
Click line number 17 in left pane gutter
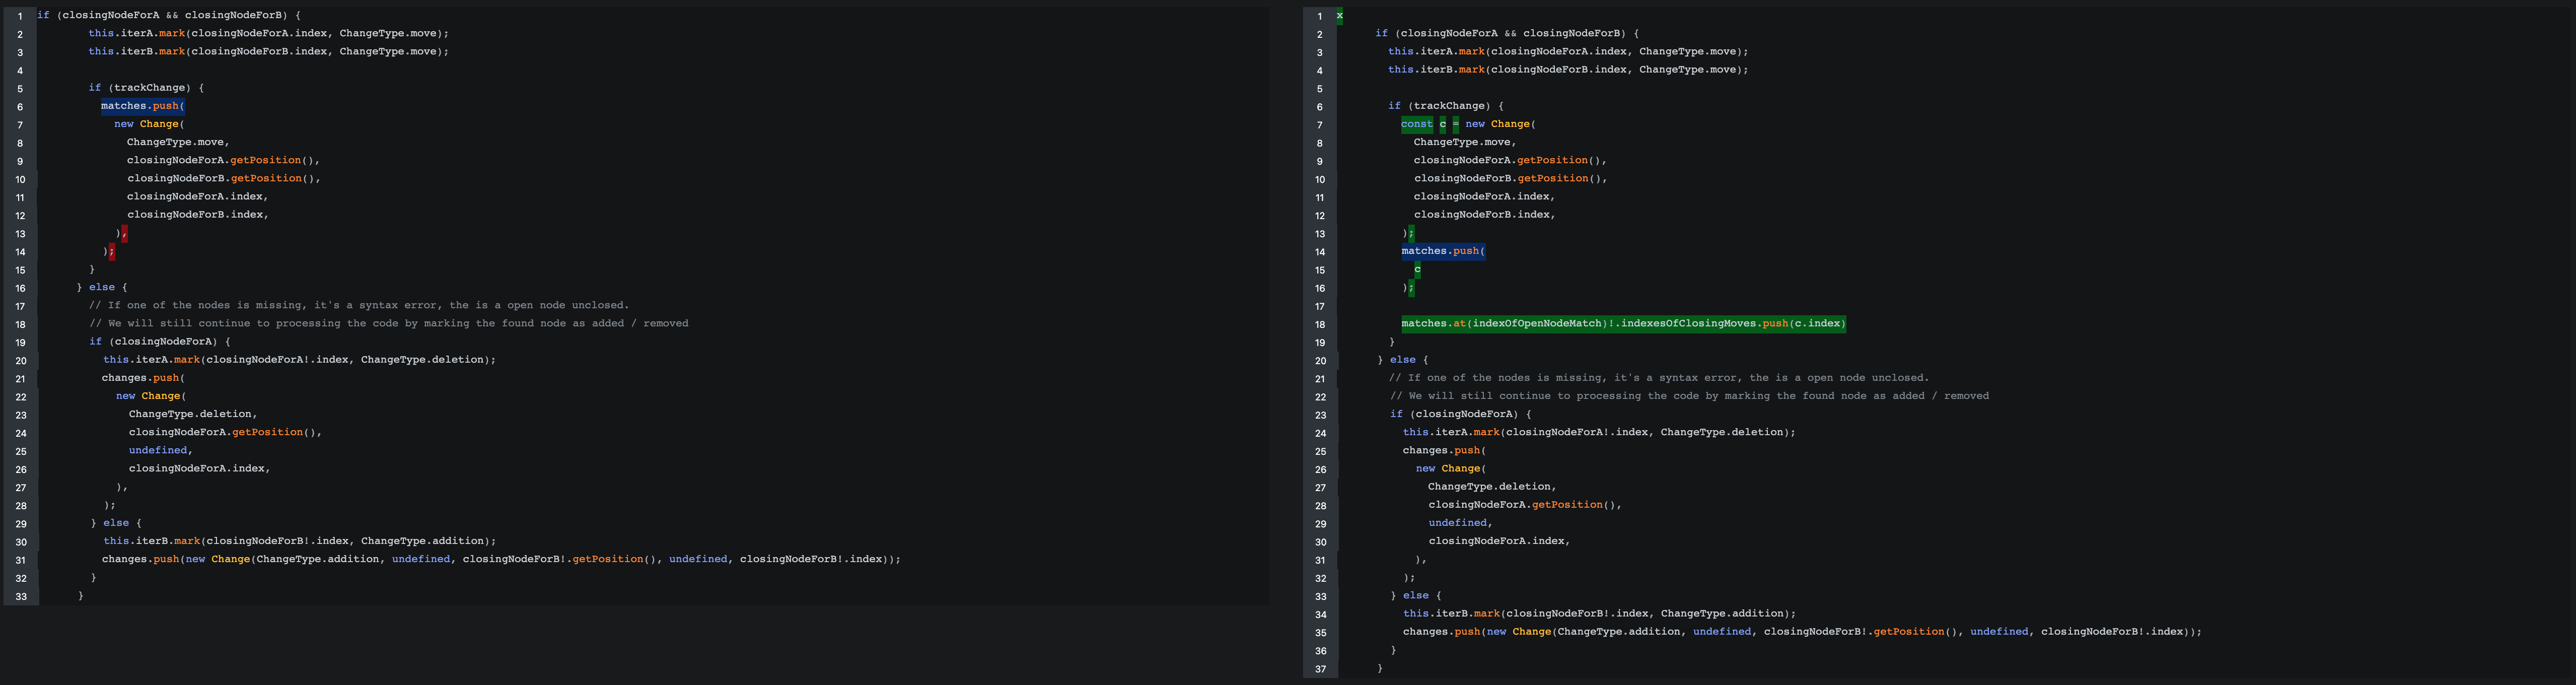coord(20,306)
